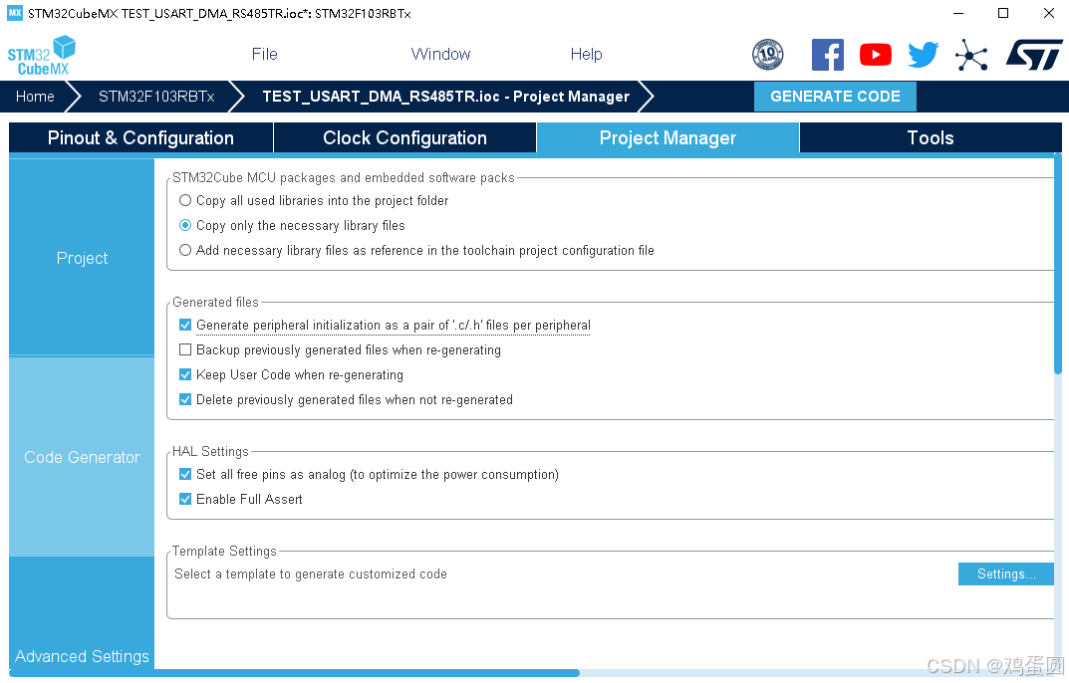The height and width of the screenshot is (683, 1069).
Task: Click the ST company logo
Action: [1034, 55]
